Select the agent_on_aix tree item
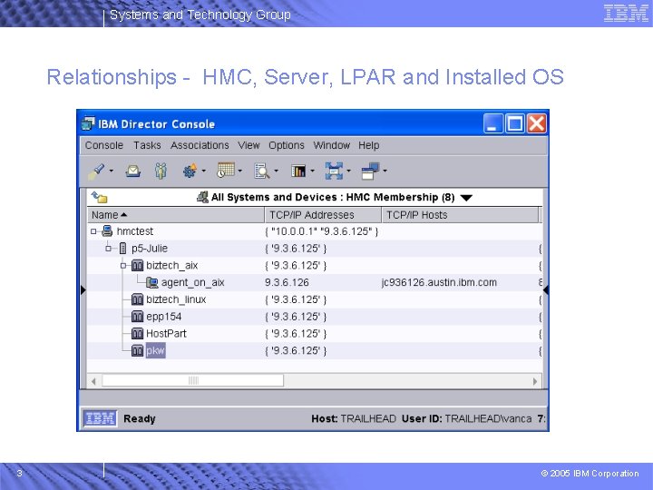 [x=193, y=282]
